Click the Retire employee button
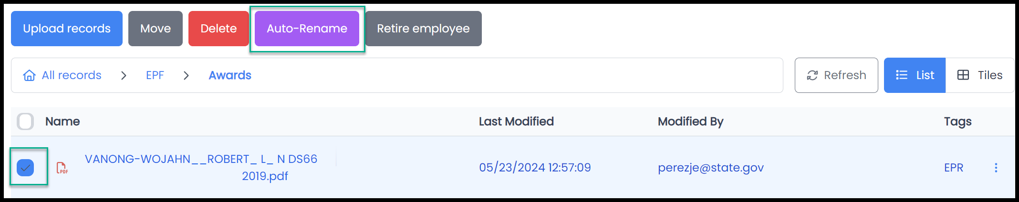 (x=423, y=29)
